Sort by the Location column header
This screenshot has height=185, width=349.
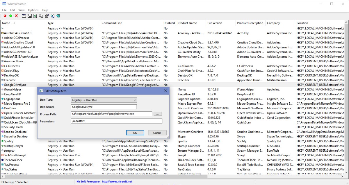[319, 23]
